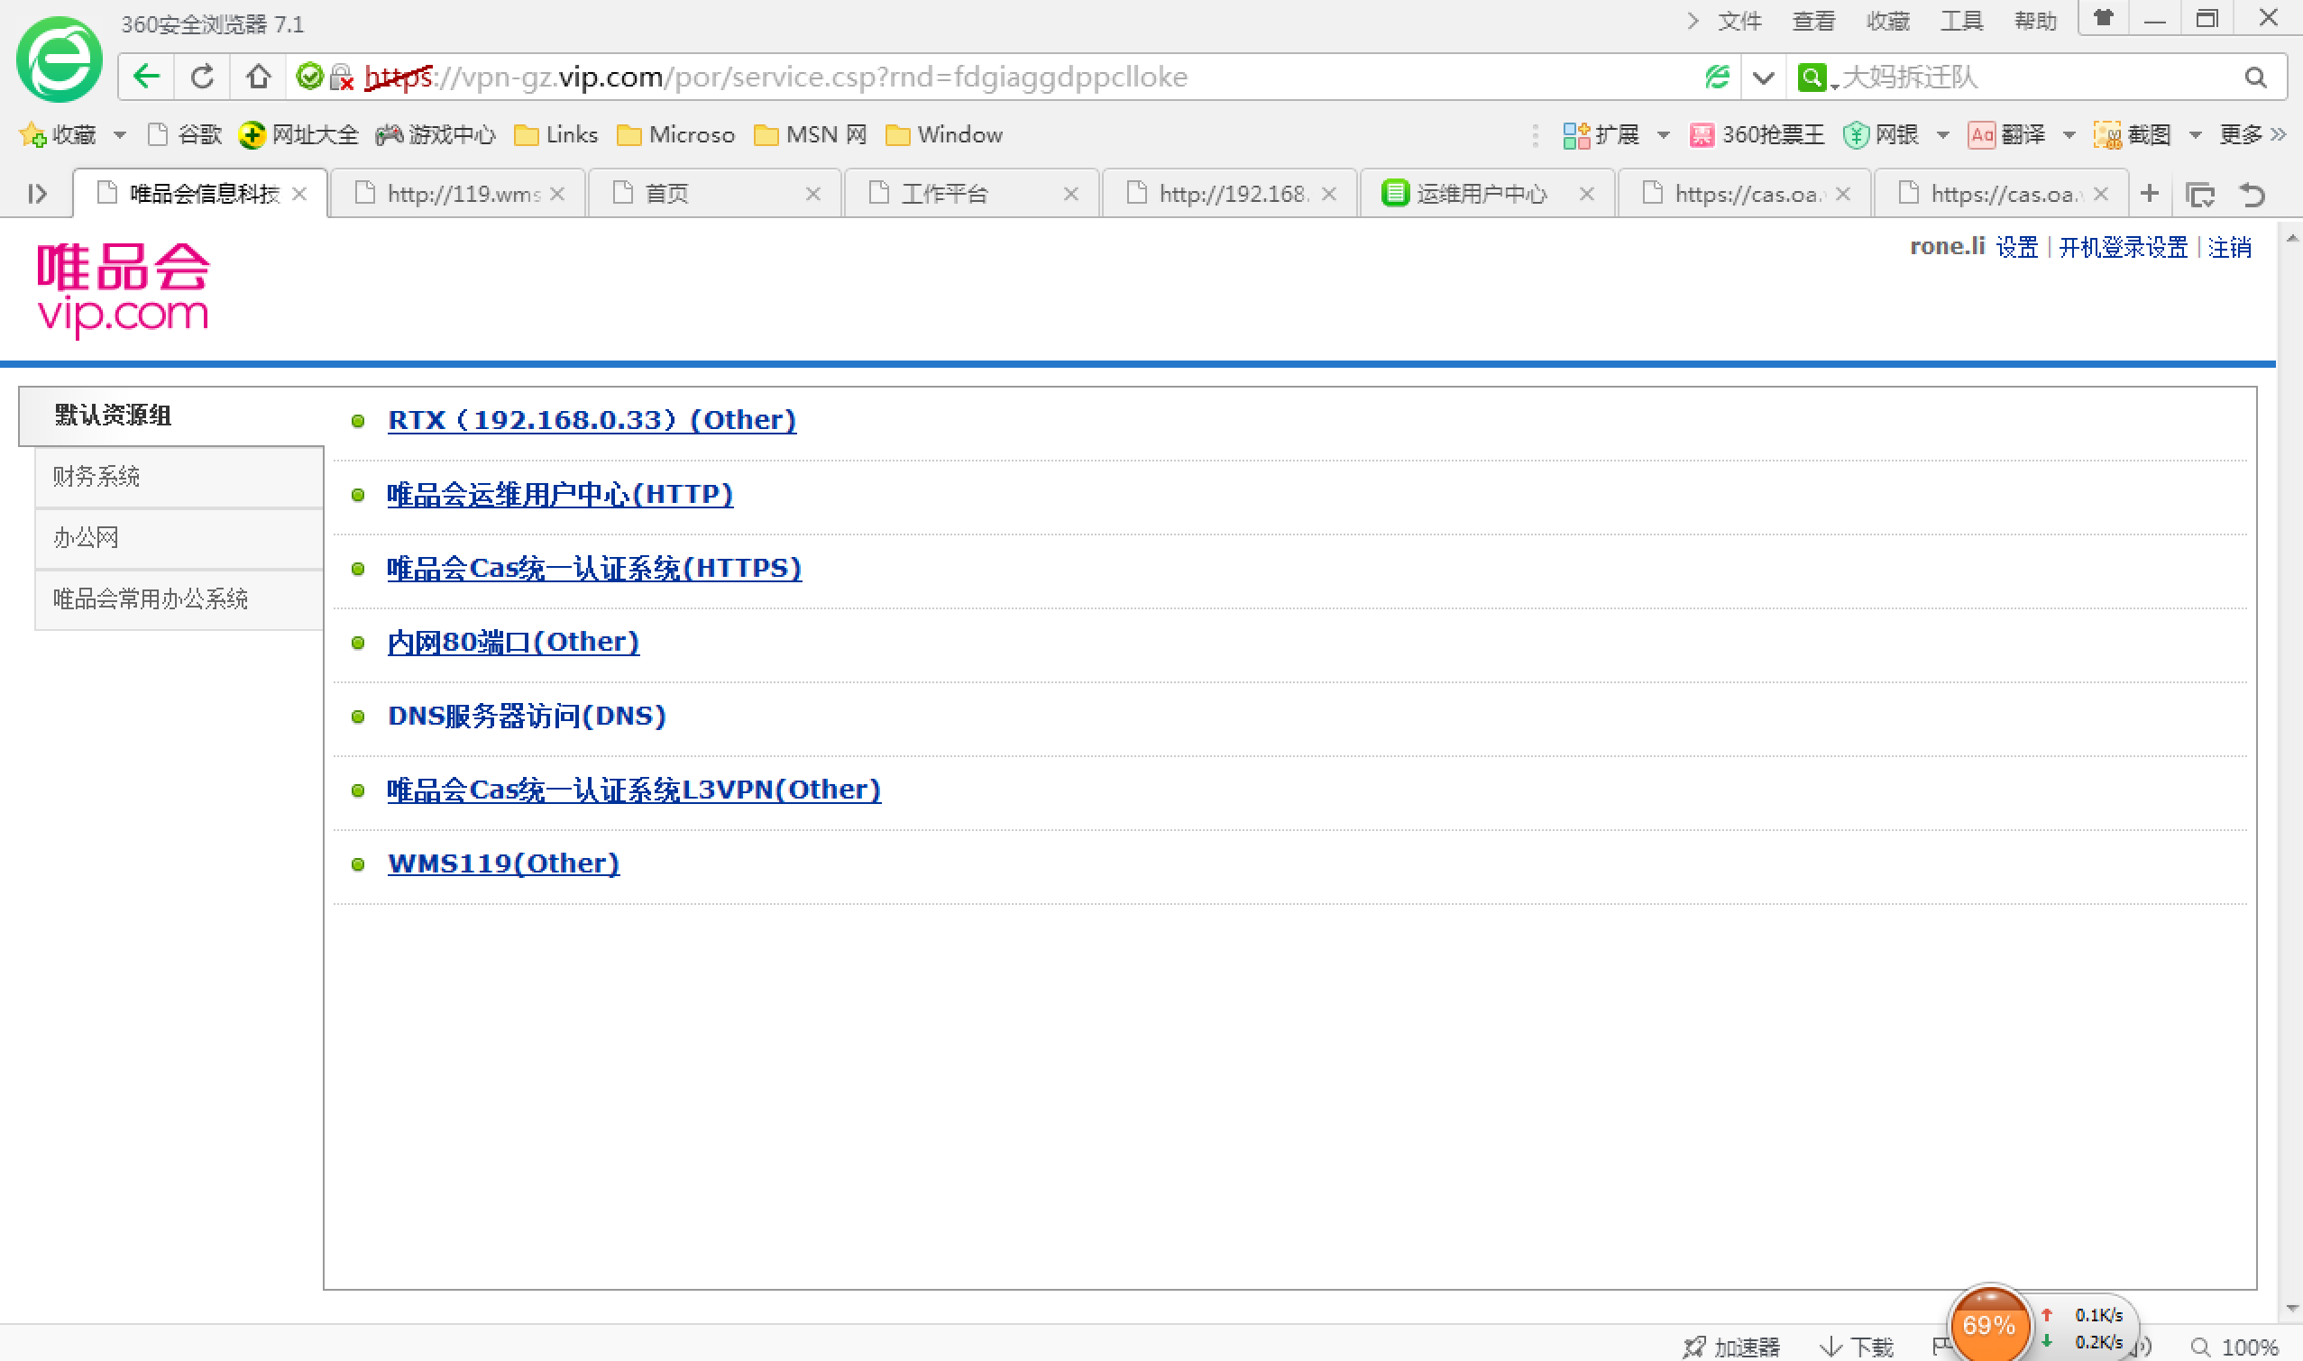This screenshot has width=2303, height=1361.
Task: Select the 财务系统 group
Action: click(179, 477)
